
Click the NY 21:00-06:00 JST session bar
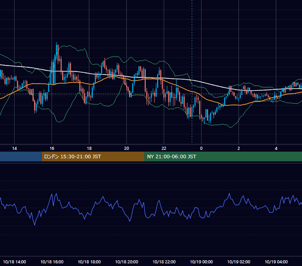click(x=223, y=156)
